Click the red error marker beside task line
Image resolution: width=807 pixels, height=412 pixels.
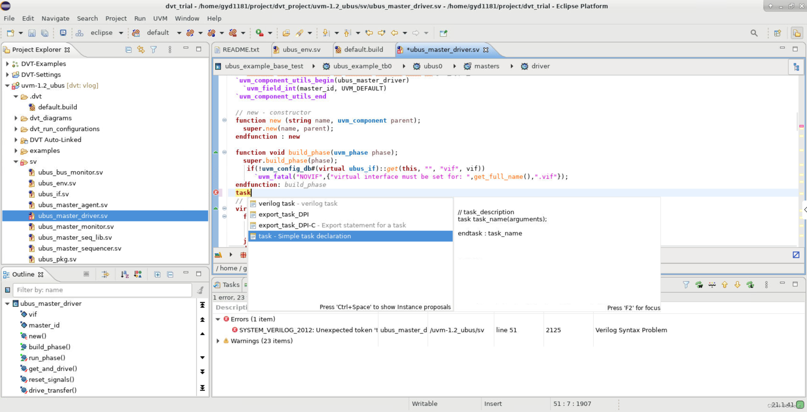point(216,192)
